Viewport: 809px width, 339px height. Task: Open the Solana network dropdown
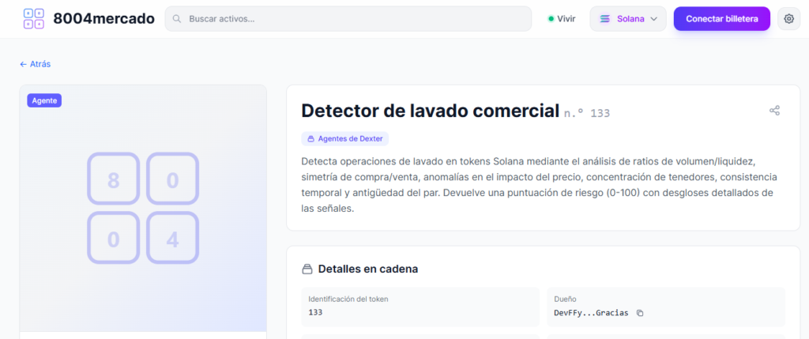tap(628, 19)
